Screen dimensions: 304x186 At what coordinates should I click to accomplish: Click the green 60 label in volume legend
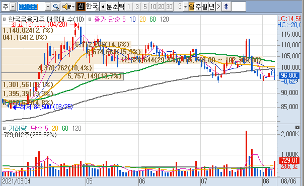pos(65,128)
